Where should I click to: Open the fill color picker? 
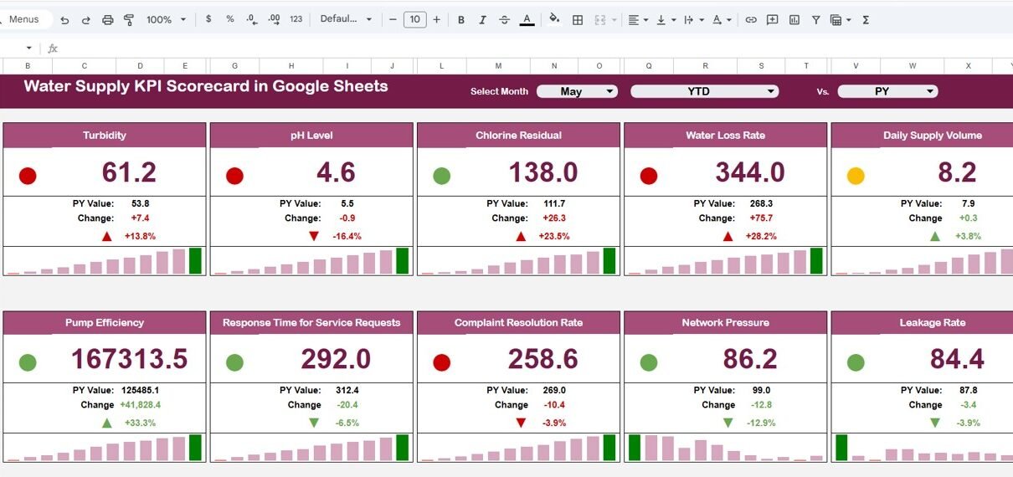pyautogui.click(x=554, y=19)
